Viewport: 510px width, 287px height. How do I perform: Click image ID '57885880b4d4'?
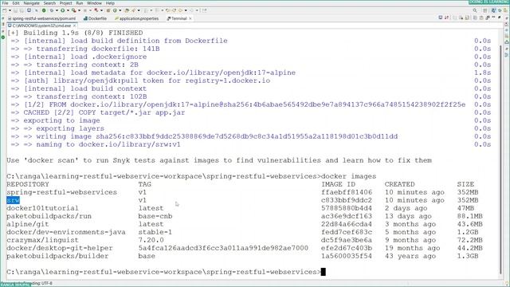tap(347, 208)
